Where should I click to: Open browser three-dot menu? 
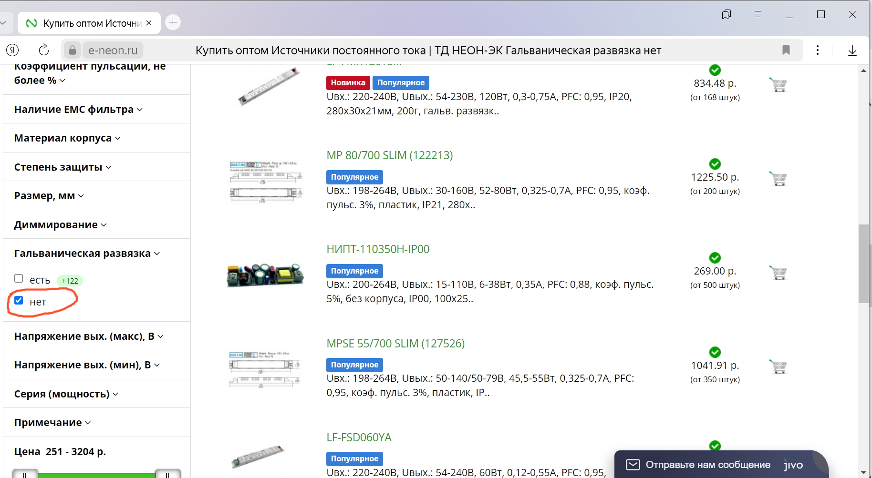(x=818, y=50)
